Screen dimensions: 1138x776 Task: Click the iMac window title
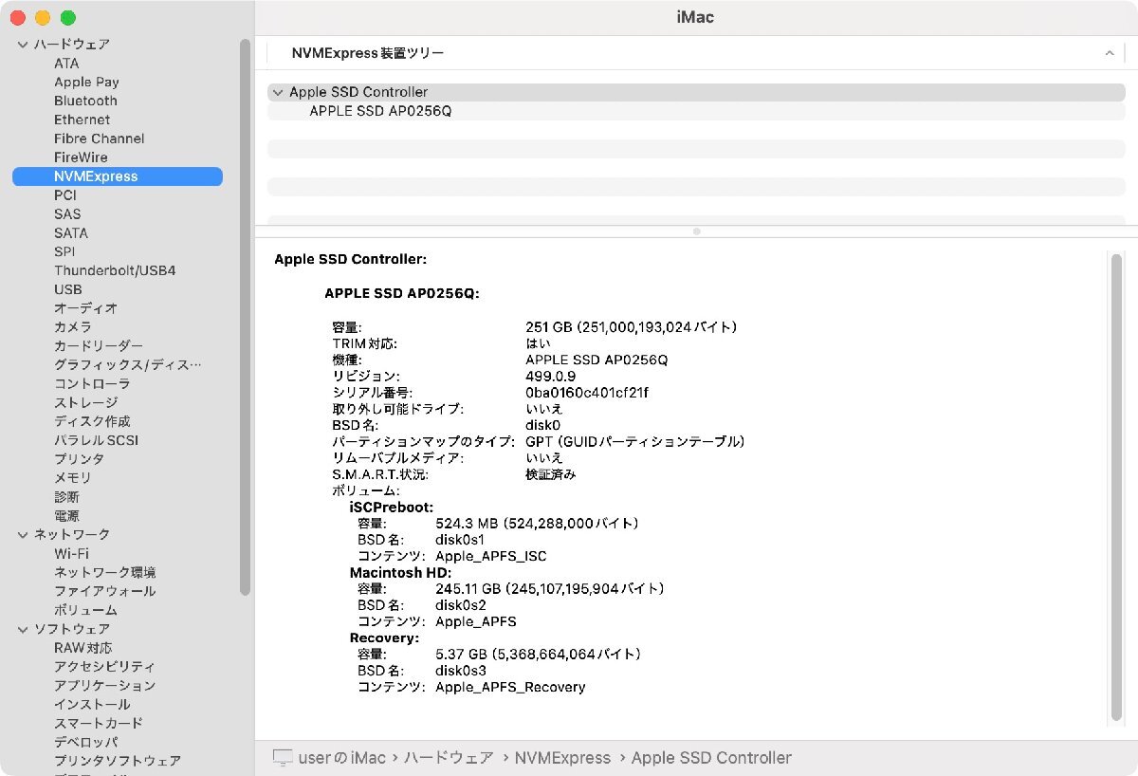[695, 17]
